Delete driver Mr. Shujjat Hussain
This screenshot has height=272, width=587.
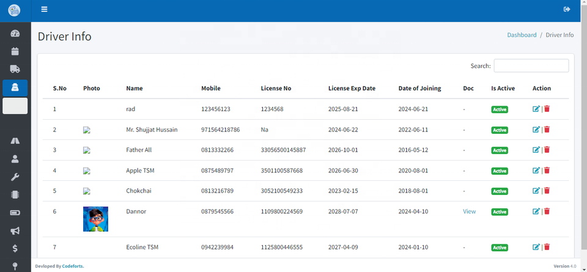click(x=547, y=130)
